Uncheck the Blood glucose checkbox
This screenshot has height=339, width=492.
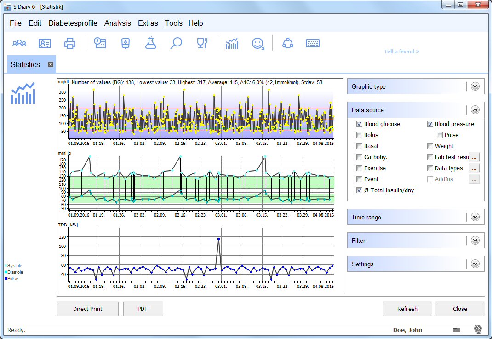[x=359, y=124]
